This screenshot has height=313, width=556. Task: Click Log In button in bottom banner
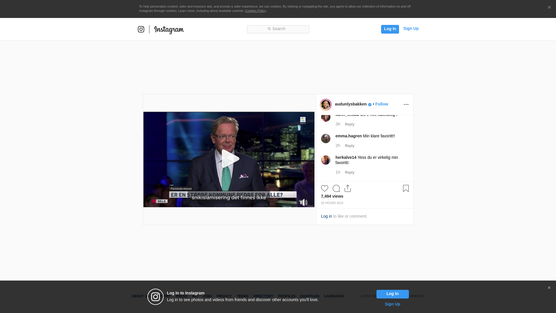tap(392, 294)
